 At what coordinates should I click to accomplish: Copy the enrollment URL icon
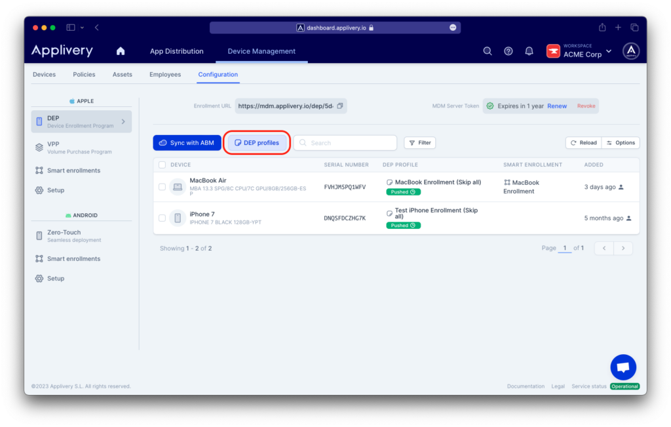coord(340,106)
